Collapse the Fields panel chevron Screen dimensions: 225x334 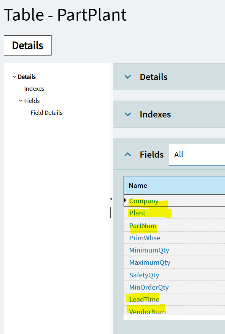click(128, 155)
